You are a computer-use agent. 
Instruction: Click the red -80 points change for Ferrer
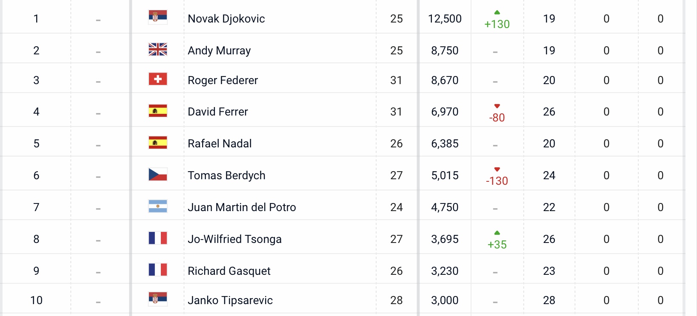(497, 118)
